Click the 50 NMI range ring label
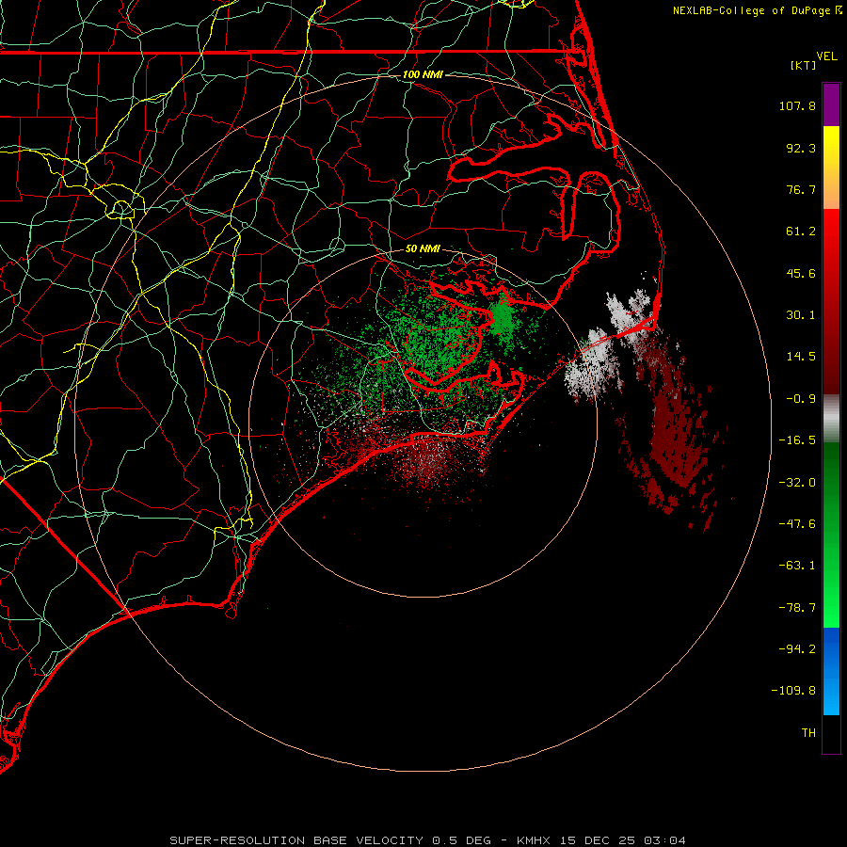 (423, 249)
